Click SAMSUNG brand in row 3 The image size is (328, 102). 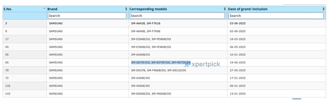tap(56, 23)
